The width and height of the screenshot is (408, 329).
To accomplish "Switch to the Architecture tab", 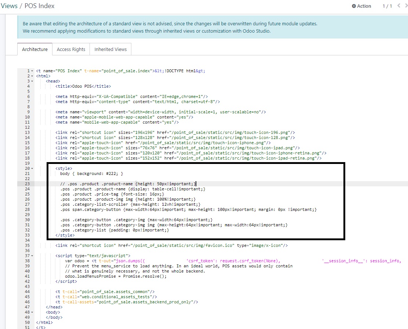I will [x=35, y=49].
